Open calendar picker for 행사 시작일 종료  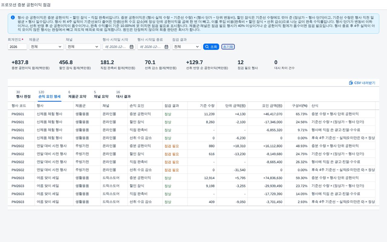(166, 47)
